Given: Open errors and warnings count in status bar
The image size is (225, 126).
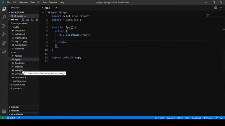Looking at the screenshot, I should click(x=11, y=118).
